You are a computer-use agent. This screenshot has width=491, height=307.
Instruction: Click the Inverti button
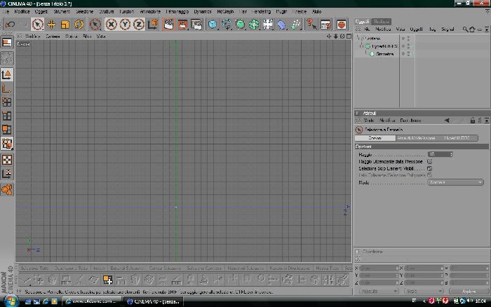point(99,268)
